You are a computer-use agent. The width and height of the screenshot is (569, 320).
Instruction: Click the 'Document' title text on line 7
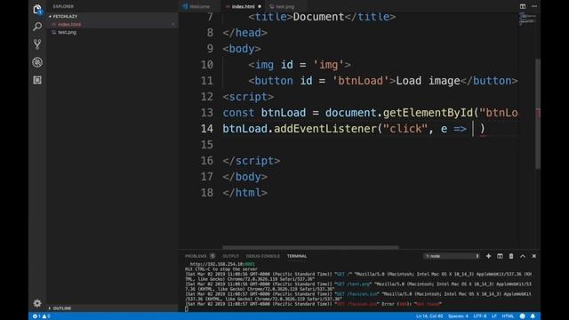[x=318, y=17]
